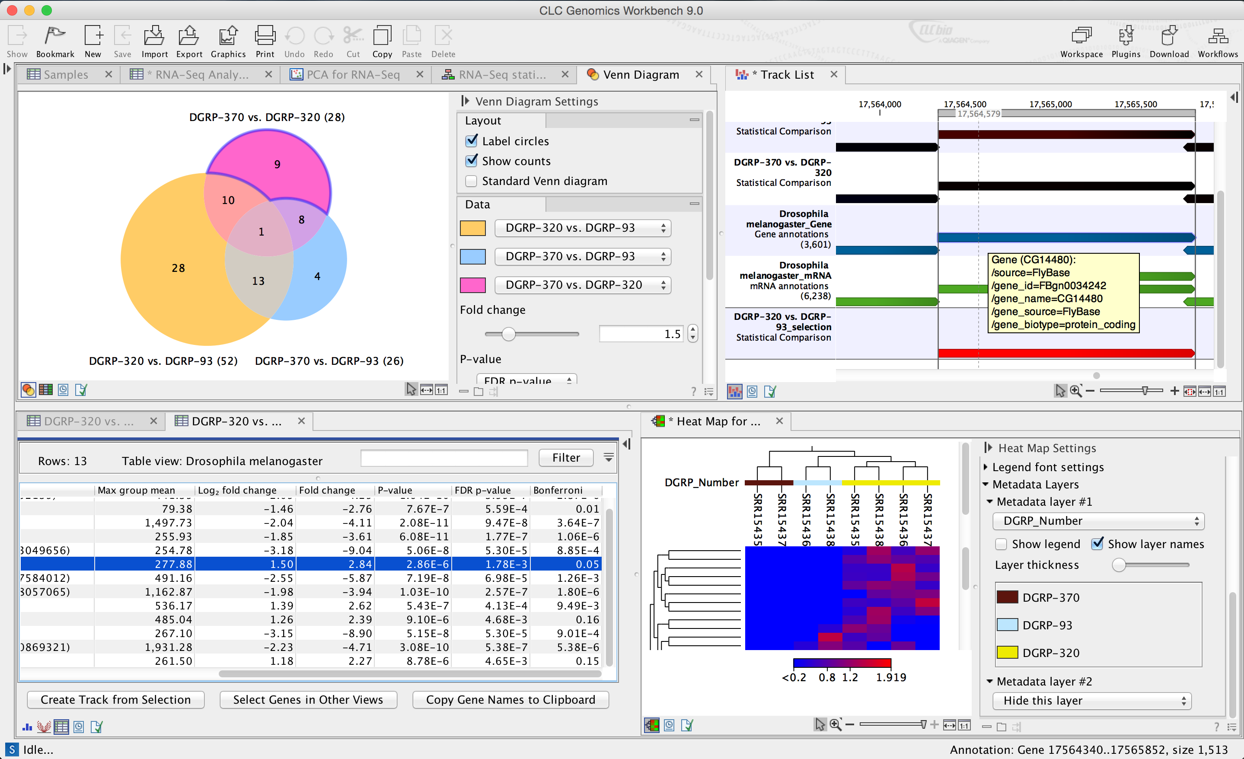
Task: Click the table filter text field
Action: point(444,458)
